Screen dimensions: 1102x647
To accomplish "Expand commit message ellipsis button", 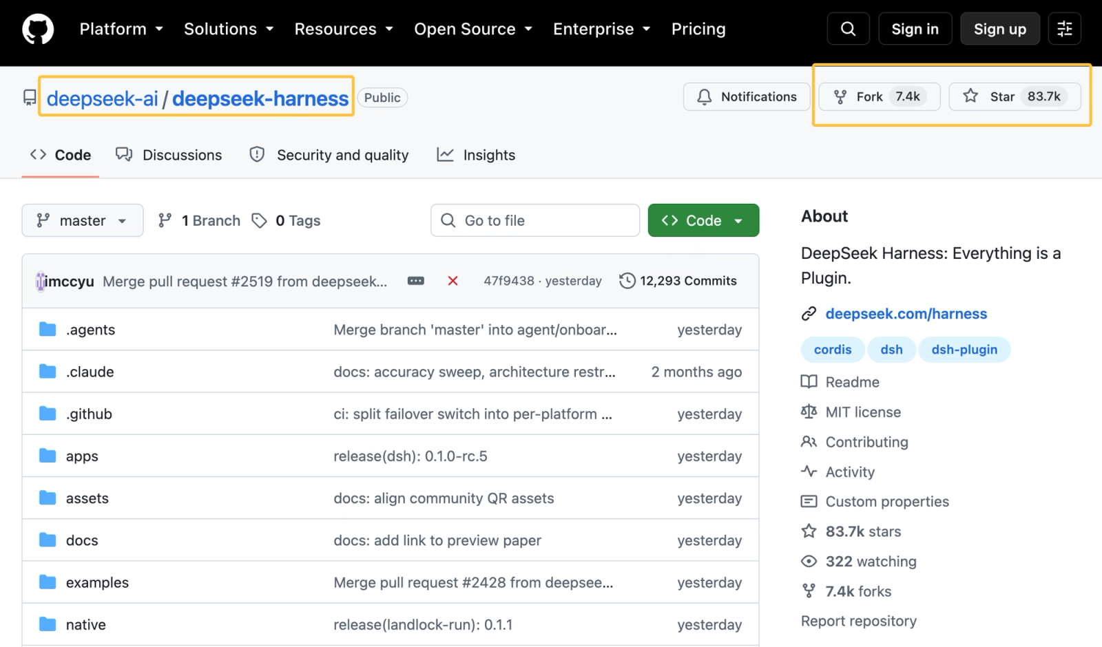I will coord(416,281).
